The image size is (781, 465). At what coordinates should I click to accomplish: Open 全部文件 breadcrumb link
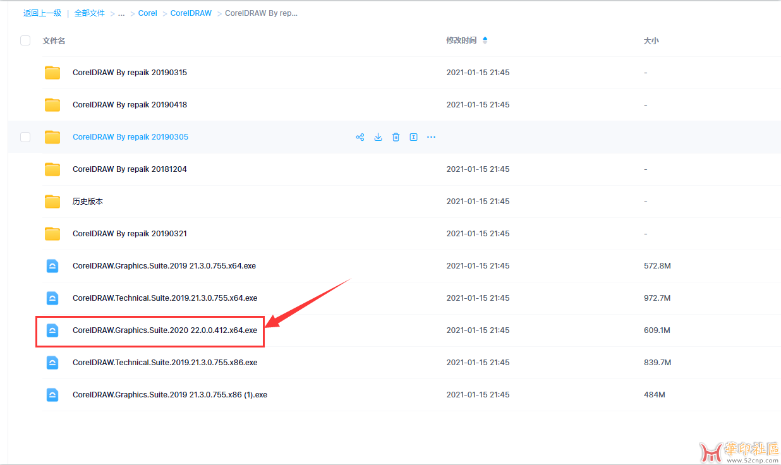pyautogui.click(x=90, y=13)
